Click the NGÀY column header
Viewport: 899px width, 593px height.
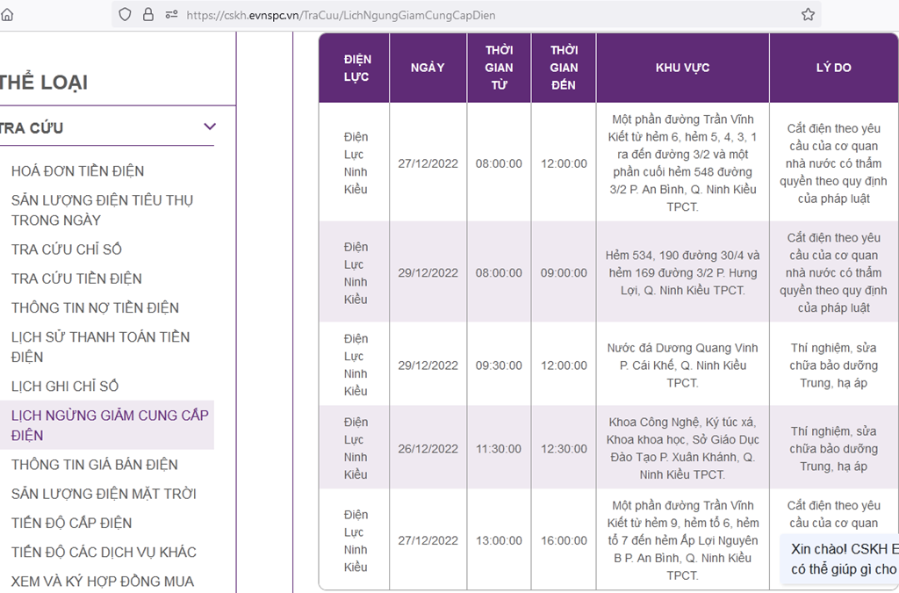tap(428, 68)
